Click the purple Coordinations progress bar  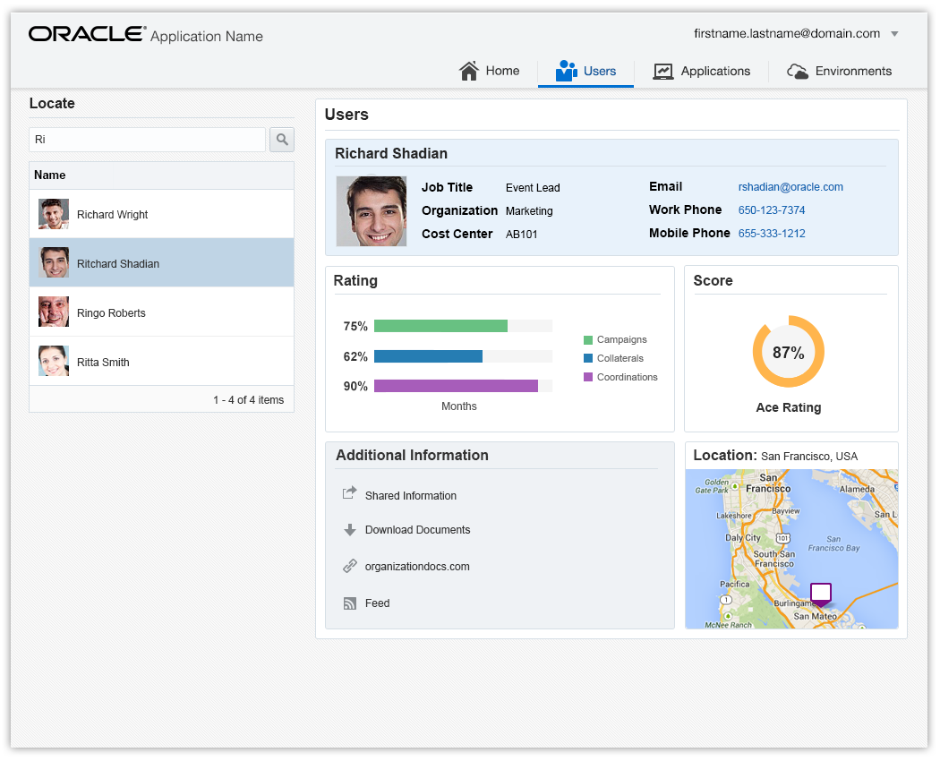(456, 386)
